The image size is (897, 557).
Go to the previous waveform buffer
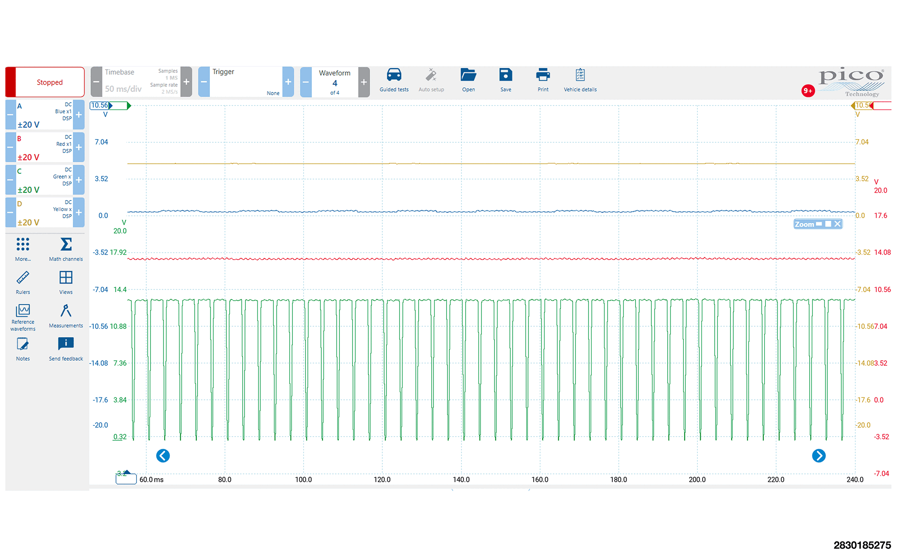click(x=306, y=82)
